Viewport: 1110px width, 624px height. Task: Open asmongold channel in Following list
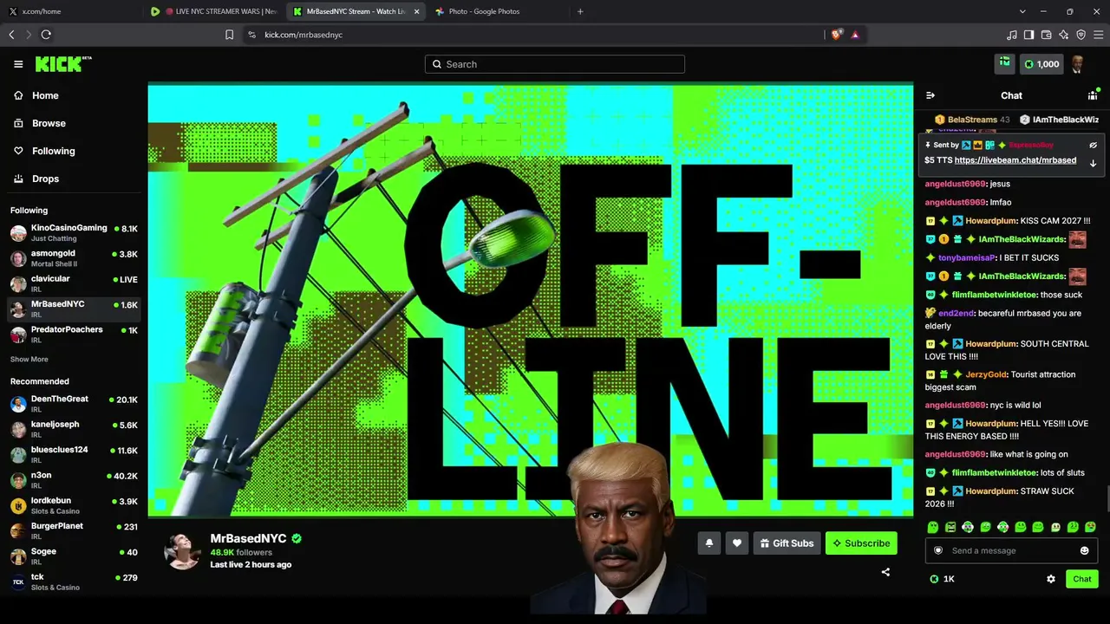(x=74, y=258)
